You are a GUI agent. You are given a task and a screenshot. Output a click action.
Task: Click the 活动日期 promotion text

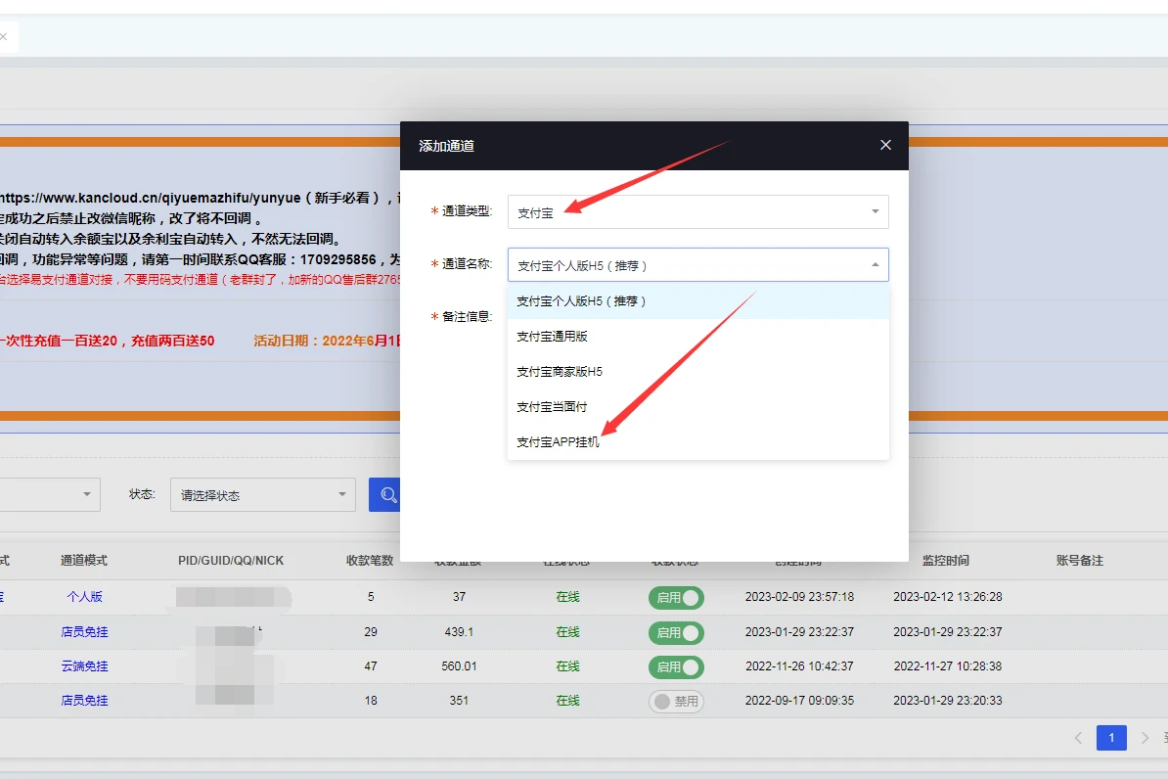pyautogui.click(x=327, y=341)
